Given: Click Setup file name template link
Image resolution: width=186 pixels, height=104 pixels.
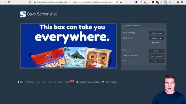Looking at the screenshot, I should tap(90, 82).
